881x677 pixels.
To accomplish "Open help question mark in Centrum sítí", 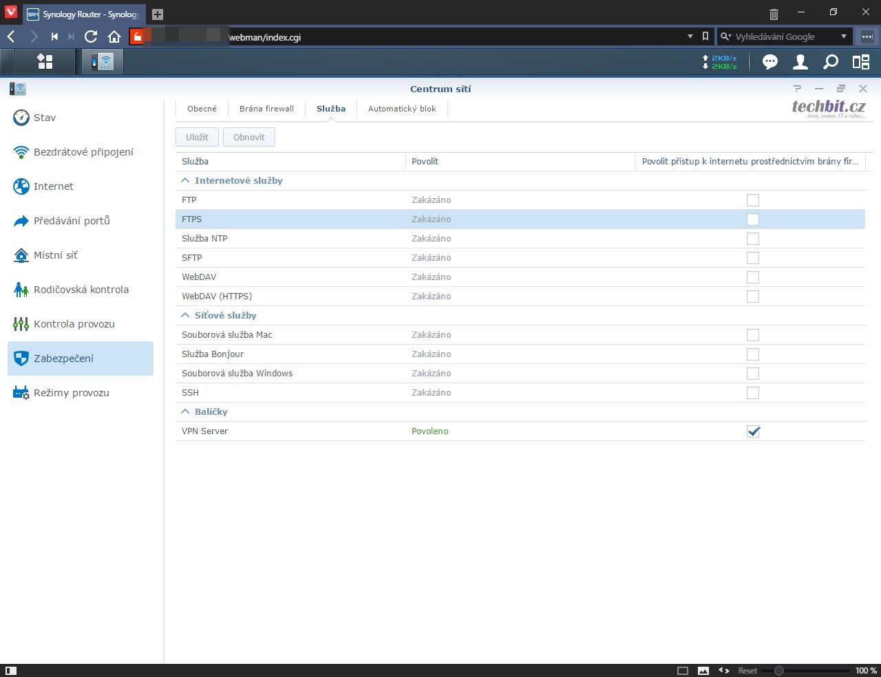I will 797,89.
